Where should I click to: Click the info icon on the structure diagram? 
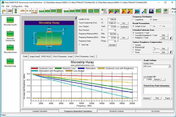tap(76, 18)
